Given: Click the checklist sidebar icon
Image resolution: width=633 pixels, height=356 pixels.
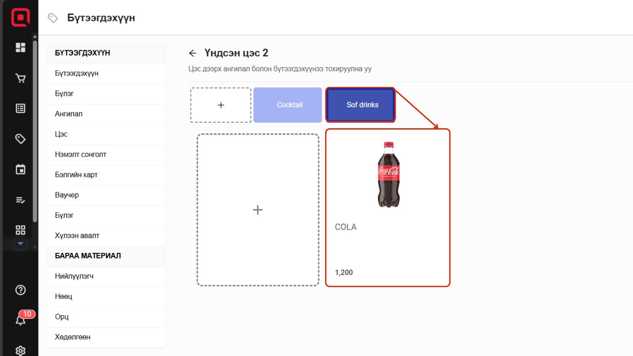Looking at the screenshot, I should [x=20, y=200].
